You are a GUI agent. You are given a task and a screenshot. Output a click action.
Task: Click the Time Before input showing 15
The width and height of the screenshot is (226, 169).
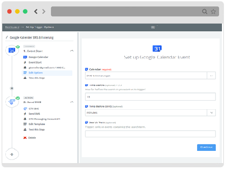click(x=150, y=97)
